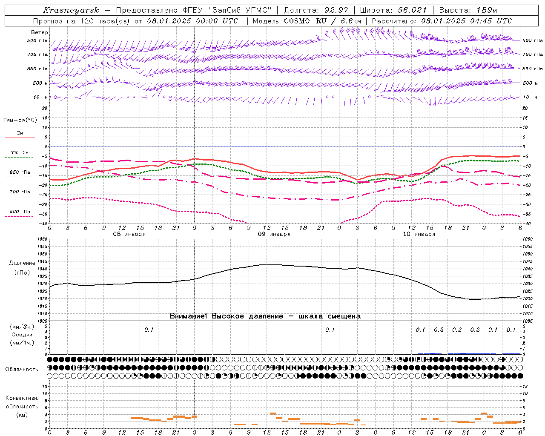
Task: Click the 09 января date label
Action: (274, 234)
